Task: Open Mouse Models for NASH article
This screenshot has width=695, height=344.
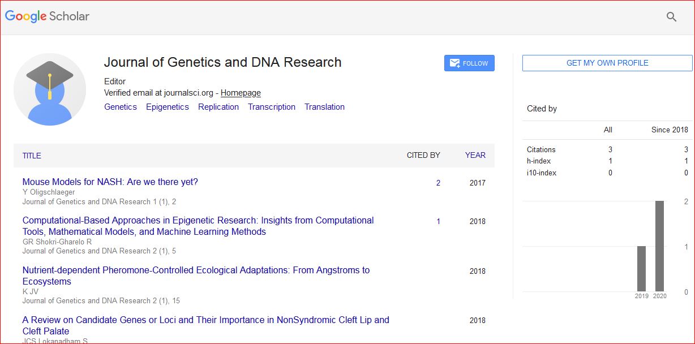Action: click(110, 182)
